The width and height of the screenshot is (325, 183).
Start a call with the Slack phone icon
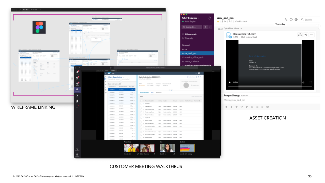(286, 20)
